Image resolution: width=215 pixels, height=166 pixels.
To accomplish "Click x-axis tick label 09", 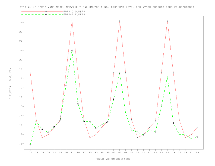I will coord(48,152).
